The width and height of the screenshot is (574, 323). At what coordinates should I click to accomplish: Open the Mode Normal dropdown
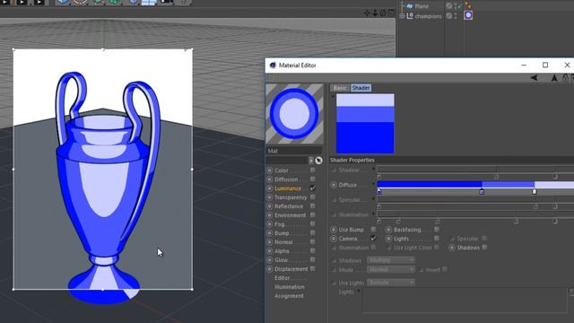click(391, 270)
